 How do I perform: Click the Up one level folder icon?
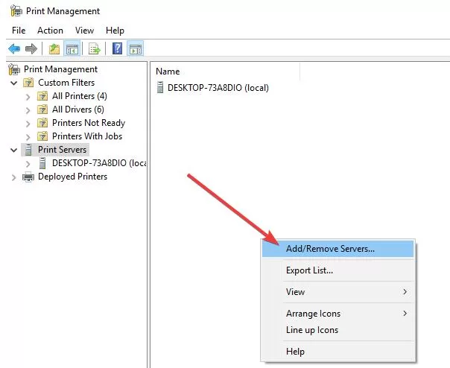tap(54, 49)
